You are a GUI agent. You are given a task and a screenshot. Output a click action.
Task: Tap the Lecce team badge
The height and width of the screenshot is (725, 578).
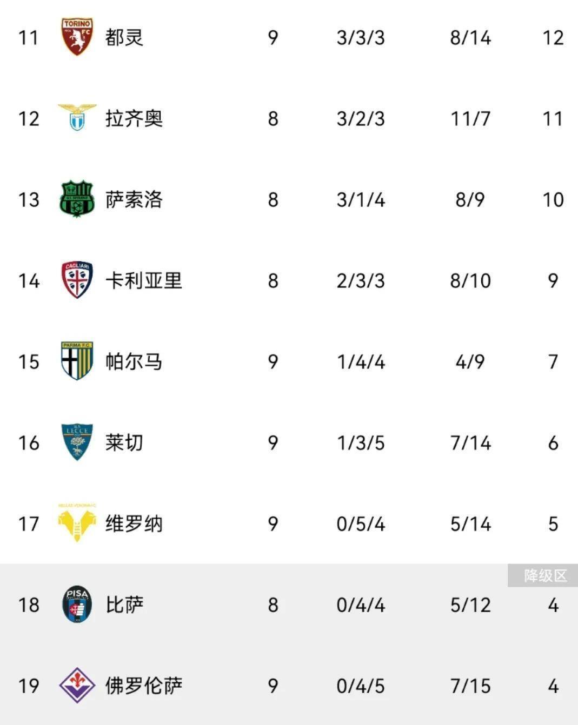77,442
